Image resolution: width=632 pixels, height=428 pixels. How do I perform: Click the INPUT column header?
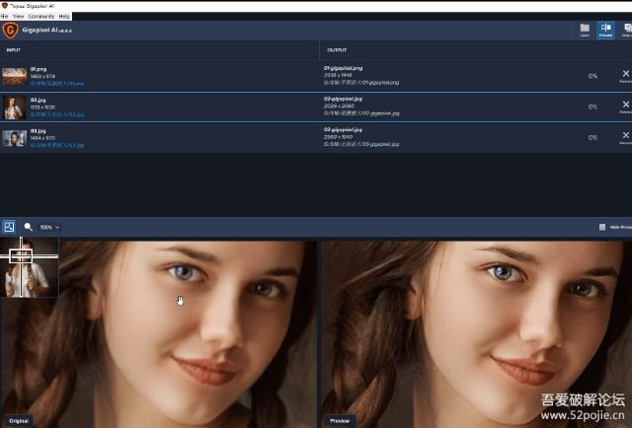(x=13, y=50)
